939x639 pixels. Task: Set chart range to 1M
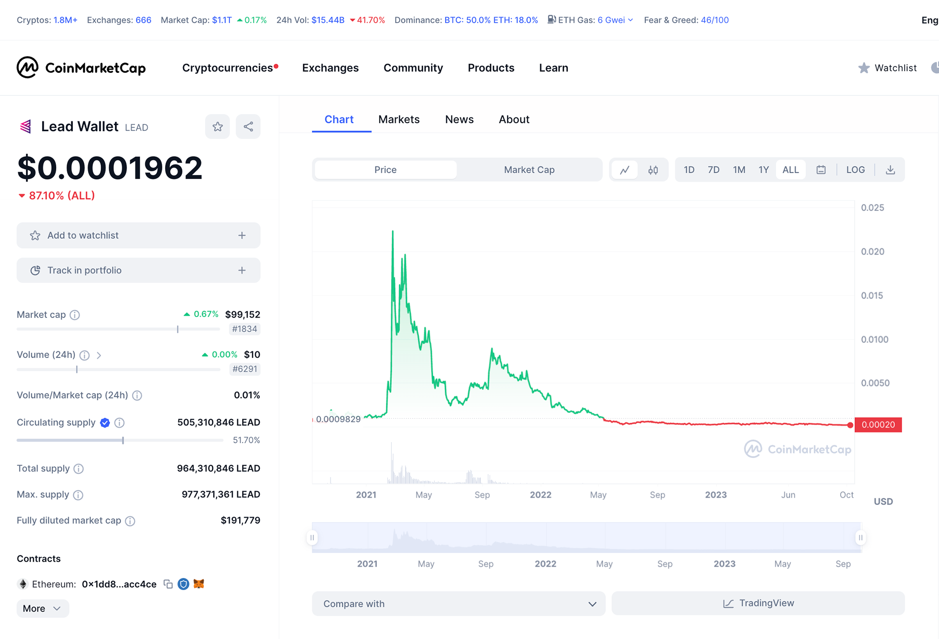739,170
